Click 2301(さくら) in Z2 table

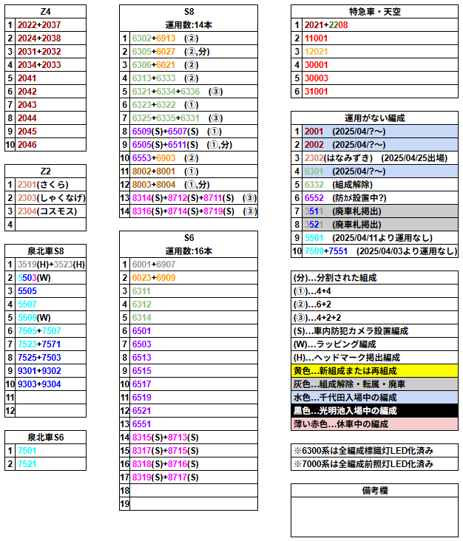[50, 185]
